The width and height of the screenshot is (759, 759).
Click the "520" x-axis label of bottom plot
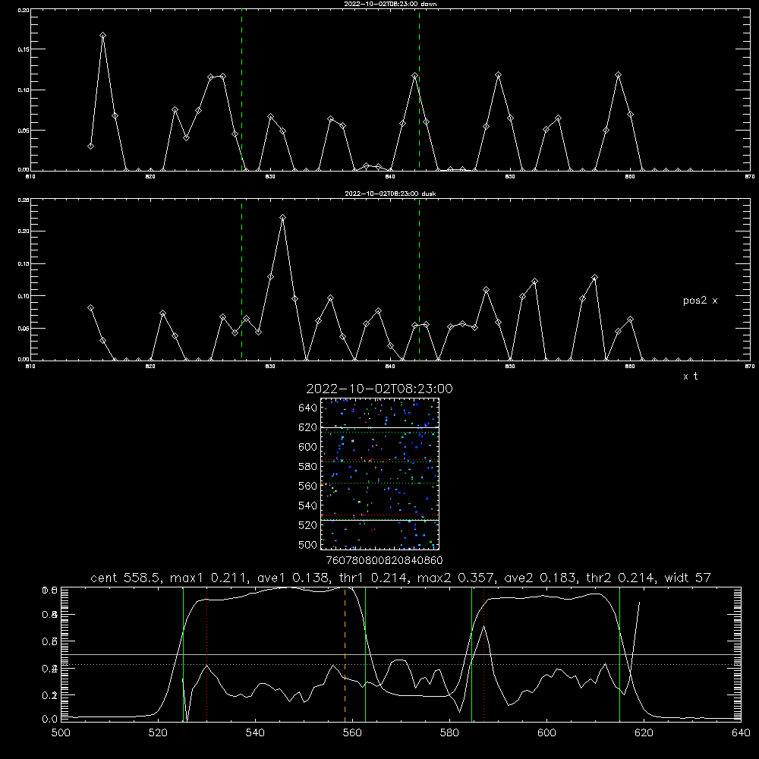pyautogui.click(x=158, y=733)
